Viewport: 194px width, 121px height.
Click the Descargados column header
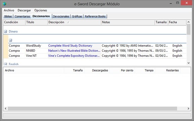click(x=97, y=70)
